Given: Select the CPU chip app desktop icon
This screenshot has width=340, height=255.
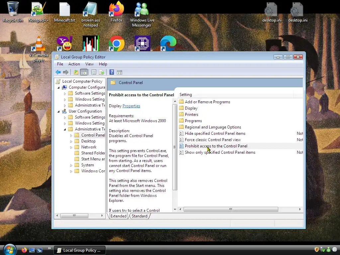Looking at the screenshot, I should 142,43.
